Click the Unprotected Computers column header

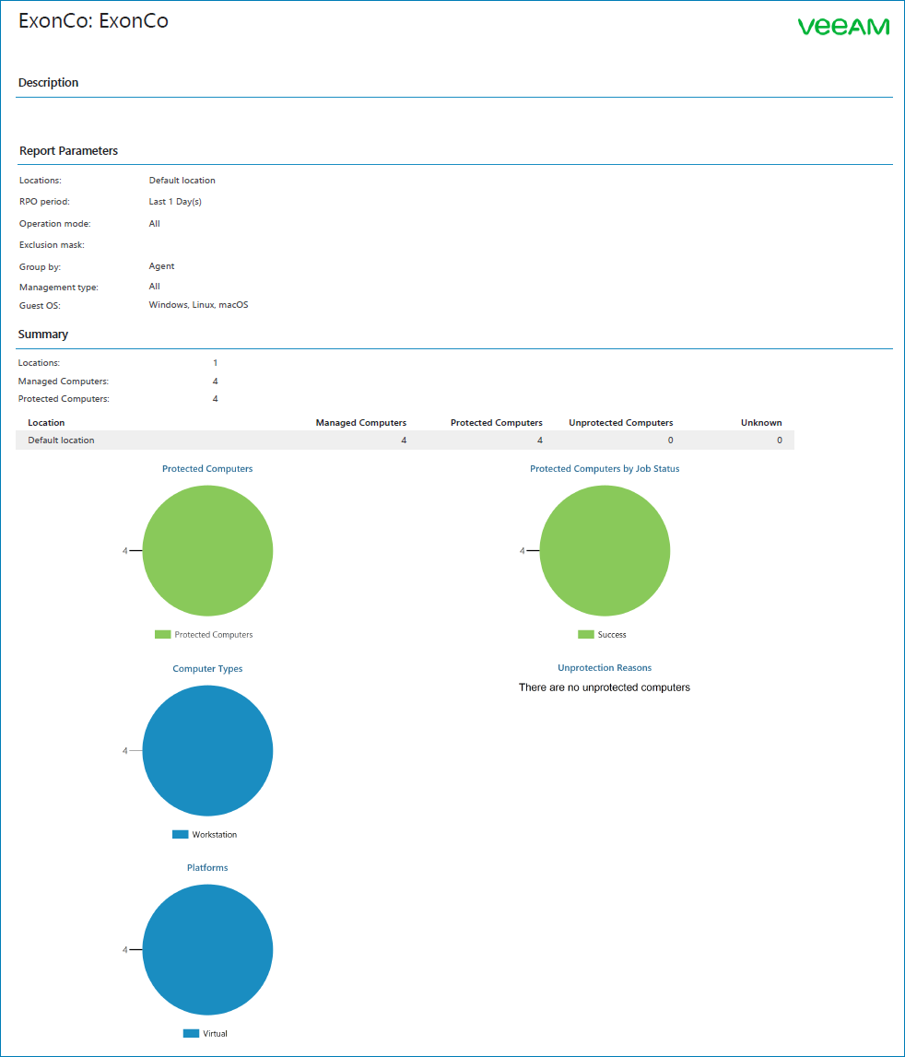click(620, 422)
